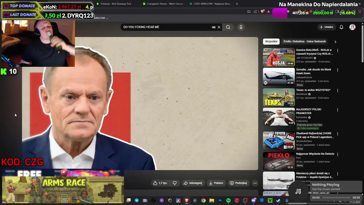Click the 17.11.2025 taskbar date
The image size is (364, 205).
coord(355,202)
